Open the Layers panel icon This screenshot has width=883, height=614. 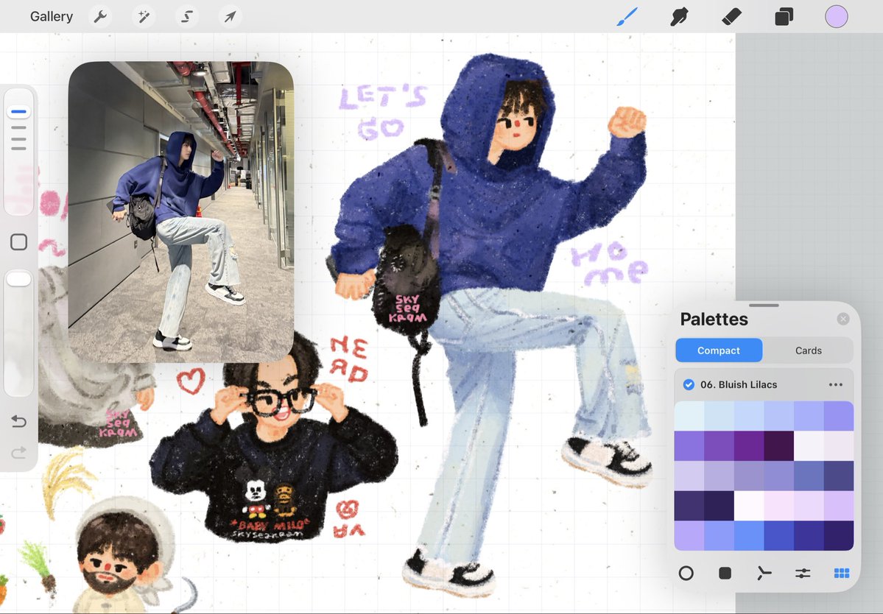(784, 17)
